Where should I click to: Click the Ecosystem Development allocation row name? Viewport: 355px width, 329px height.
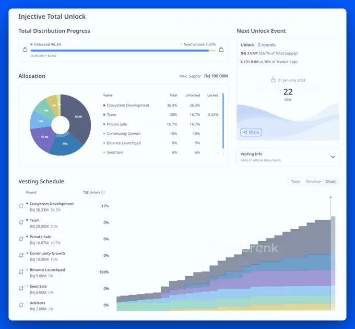coord(128,105)
